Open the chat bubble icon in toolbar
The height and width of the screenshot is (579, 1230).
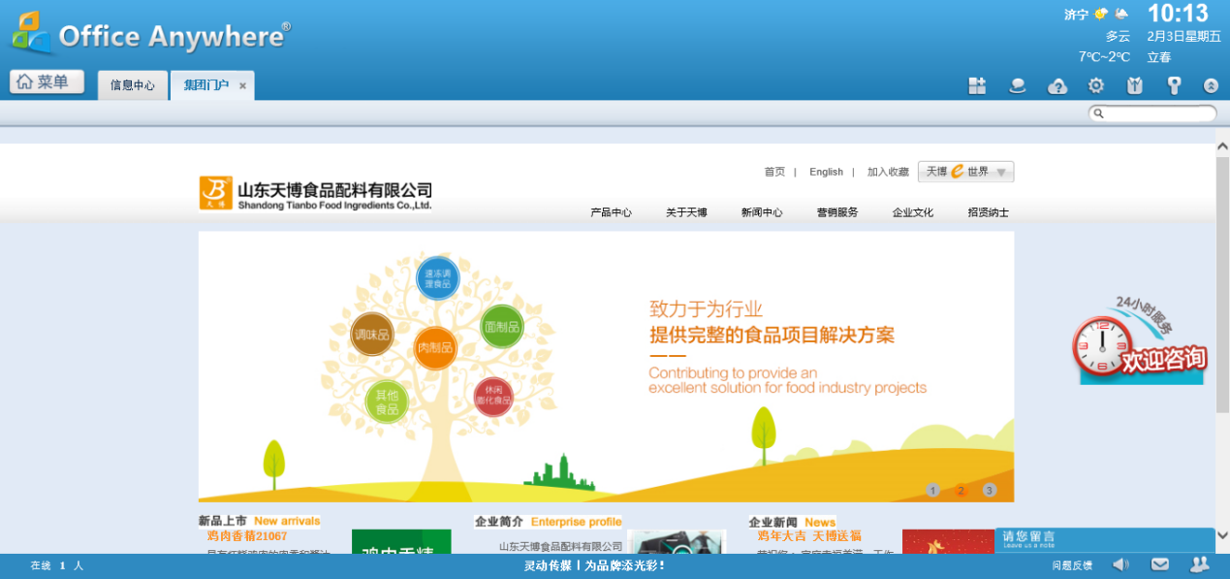pos(1017,86)
